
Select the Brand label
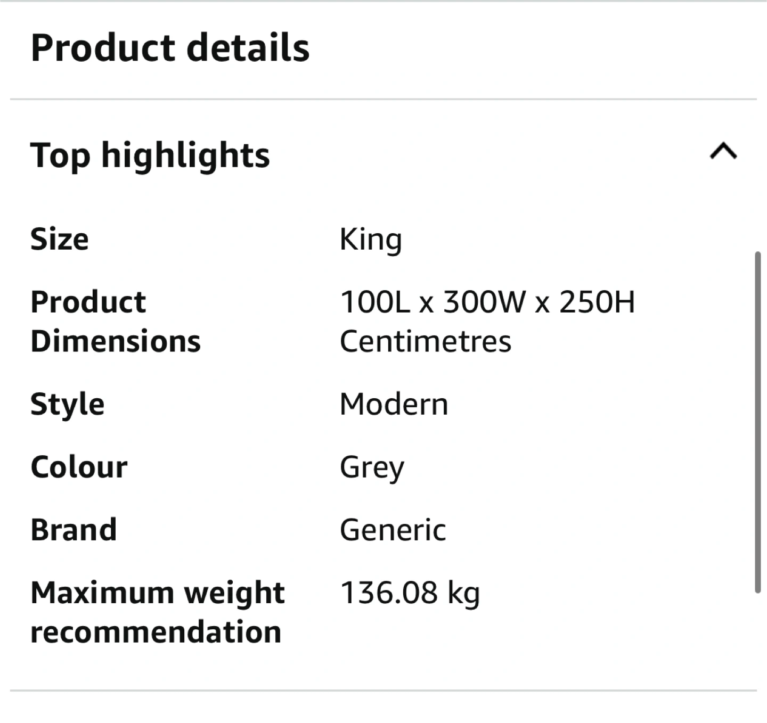point(74,530)
